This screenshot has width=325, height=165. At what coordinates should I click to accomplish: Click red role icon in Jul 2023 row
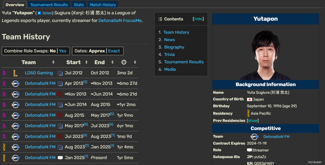coord(60,136)
